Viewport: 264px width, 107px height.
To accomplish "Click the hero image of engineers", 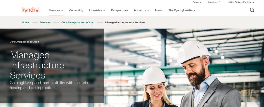I will point(184,68).
